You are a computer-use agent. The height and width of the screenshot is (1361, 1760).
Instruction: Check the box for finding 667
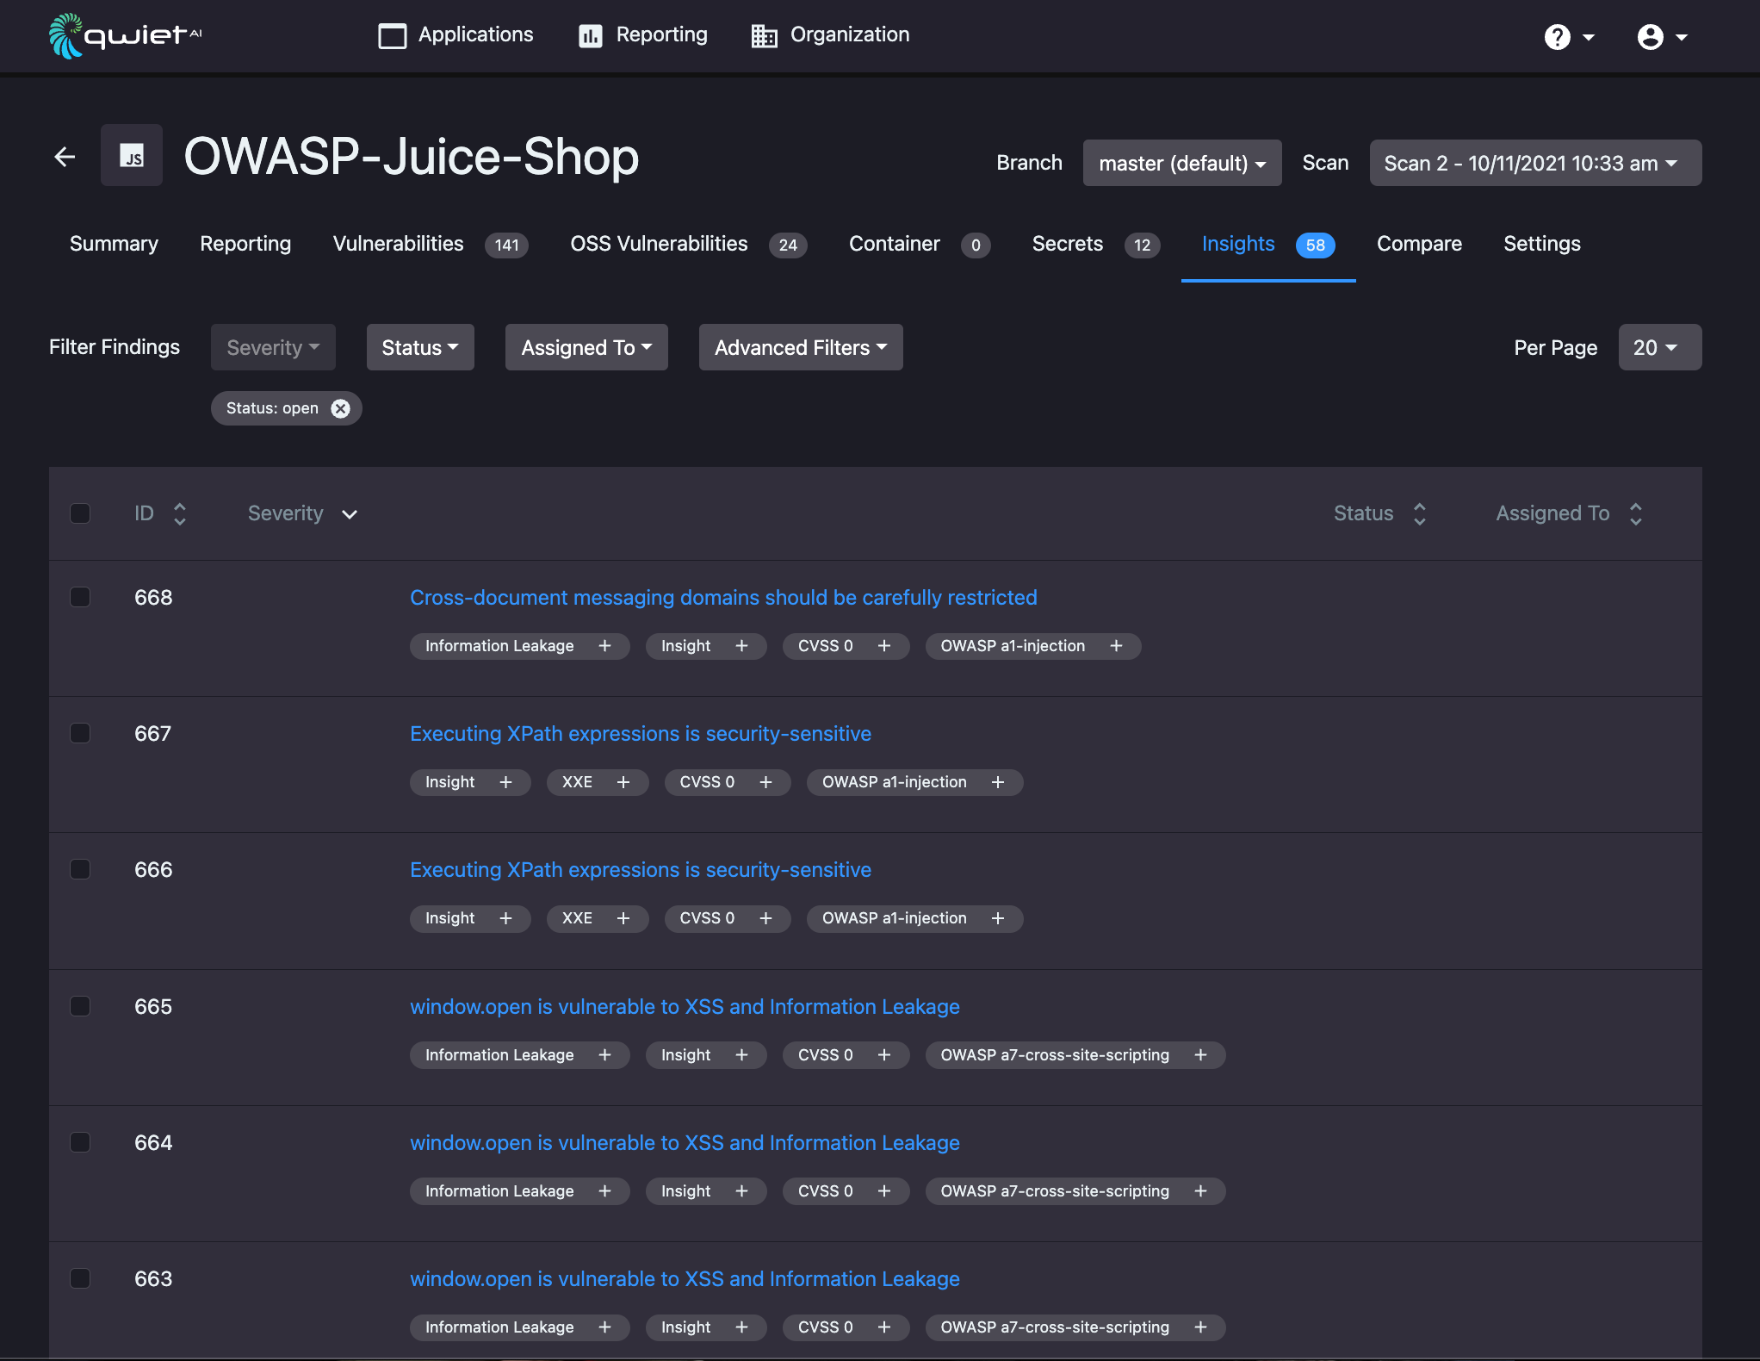[80, 733]
